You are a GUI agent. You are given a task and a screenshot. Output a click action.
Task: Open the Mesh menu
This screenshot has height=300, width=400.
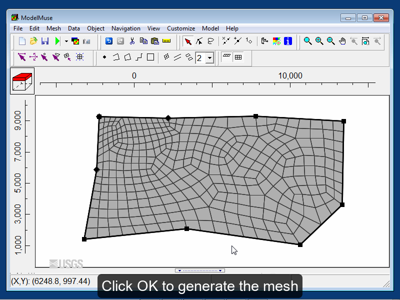[x=53, y=28]
